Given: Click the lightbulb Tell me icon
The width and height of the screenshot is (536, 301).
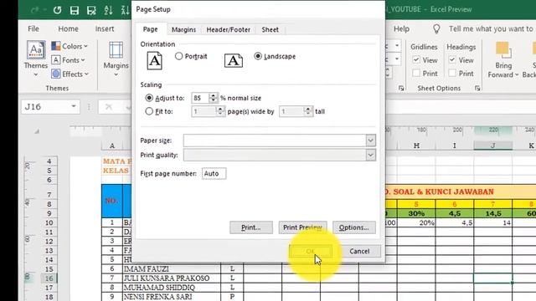Looking at the screenshot, I should (436, 29).
